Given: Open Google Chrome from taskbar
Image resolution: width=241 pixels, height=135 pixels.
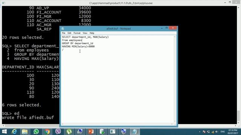Looking at the screenshot, I should click(47, 132).
